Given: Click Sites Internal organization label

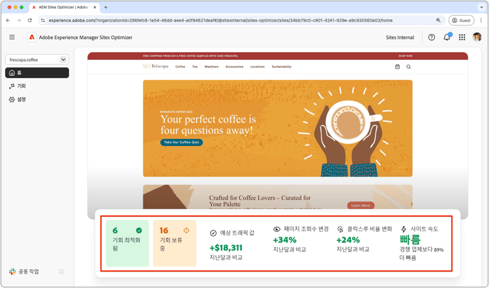Looking at the screenshot, I should point(400,37).
